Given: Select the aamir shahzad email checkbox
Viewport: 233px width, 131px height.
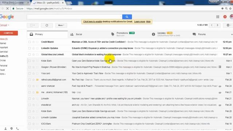Looking at the screenshot, I should pyautogui.click(x=29, y=86).
